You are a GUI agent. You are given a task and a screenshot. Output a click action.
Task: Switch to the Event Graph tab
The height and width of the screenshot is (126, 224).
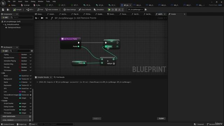coord(111,14)
